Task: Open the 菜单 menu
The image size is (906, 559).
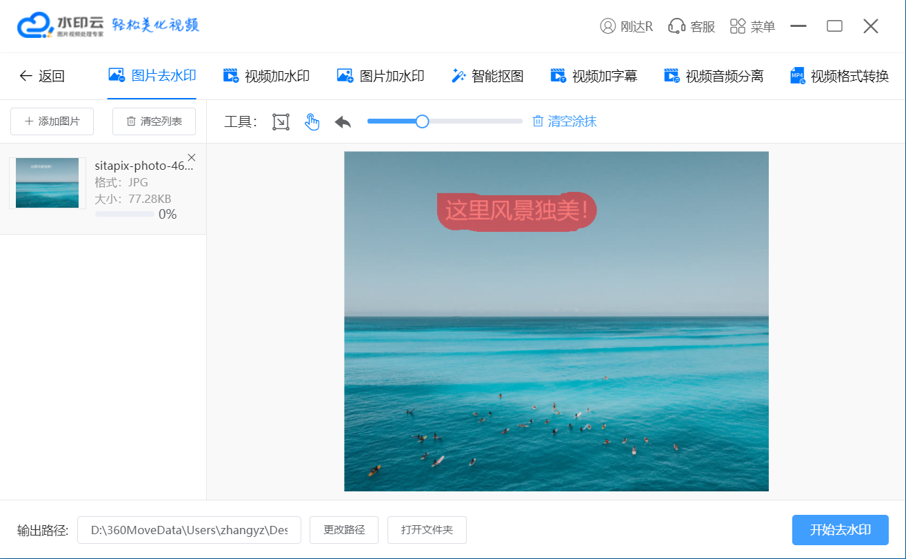Action: (x=752, y=26)
